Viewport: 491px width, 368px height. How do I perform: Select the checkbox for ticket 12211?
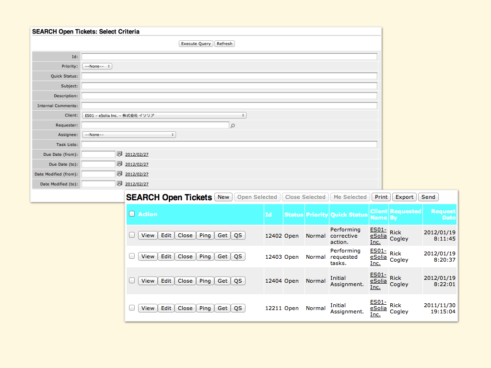pyautogui.click(x=132, y=308)
